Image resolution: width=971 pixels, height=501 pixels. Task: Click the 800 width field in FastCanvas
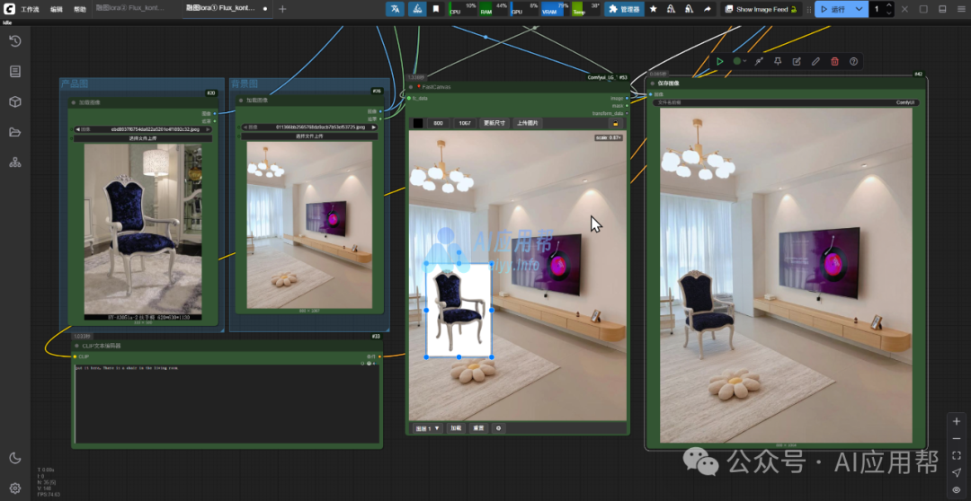point(438,123)
